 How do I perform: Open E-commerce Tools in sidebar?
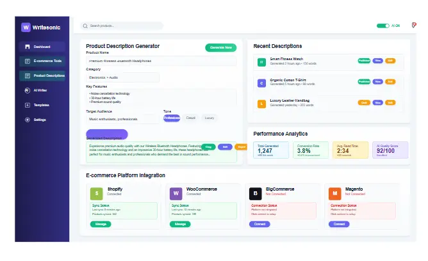coord(42,61)
